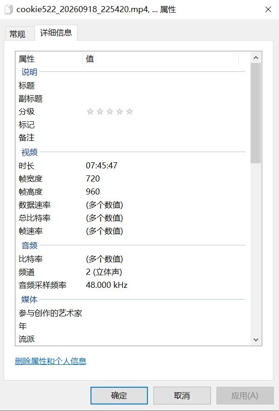Click the scrollbar up arrow
This screenshot has height=411, width=279.
tap(256, 58)
